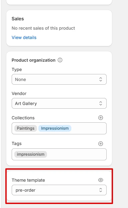Click the Product organization info icon
This screenshot has height=208, width=128.
coord(60,60)
